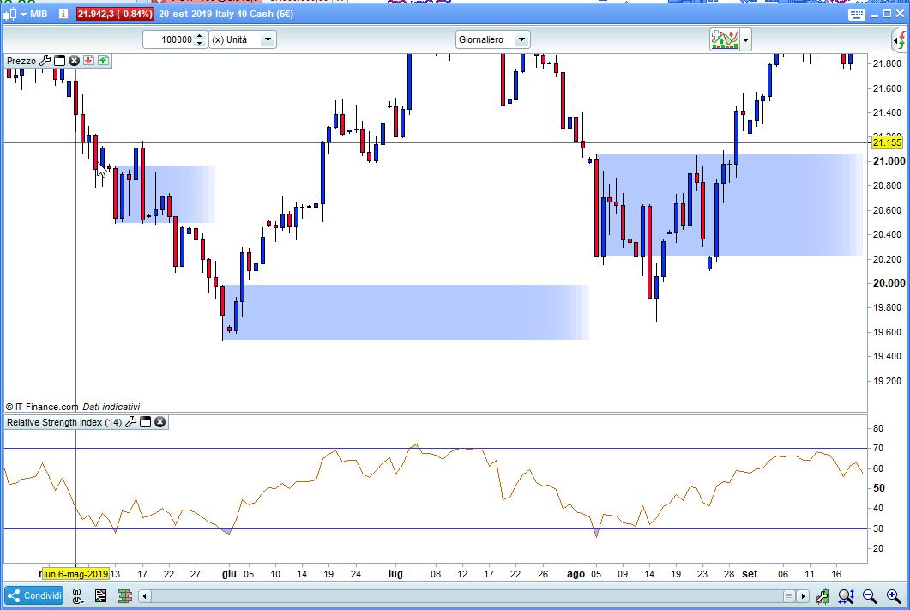Click the add indicator icon
The width and height of the screenshot is (910, 610).
coord(724,39)
